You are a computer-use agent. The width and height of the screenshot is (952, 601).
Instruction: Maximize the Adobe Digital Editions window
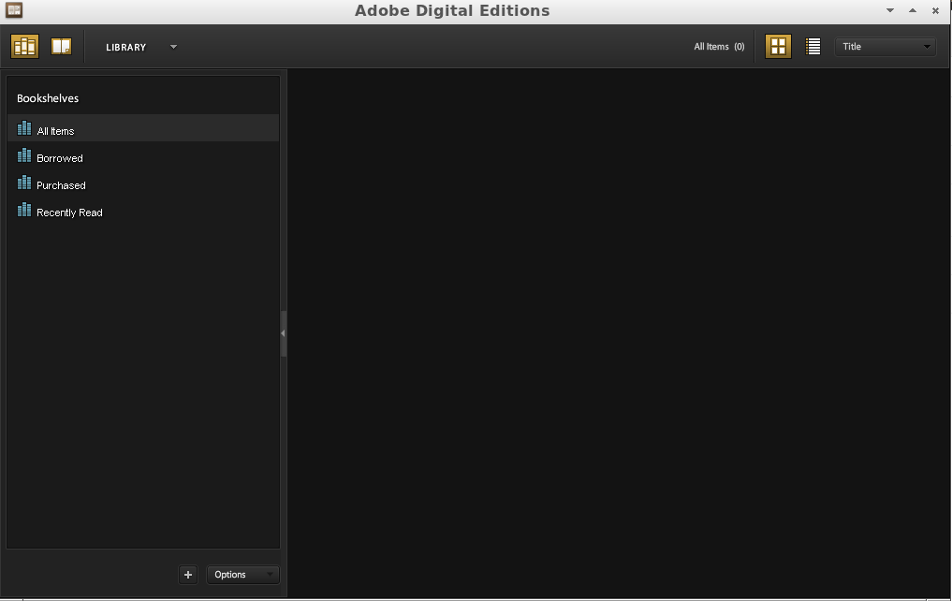click(x=913, y=10)
